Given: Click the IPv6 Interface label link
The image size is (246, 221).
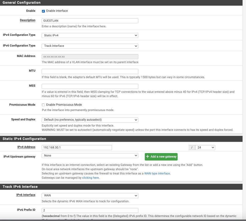Looking at the screenshot, I should click(x=26, y=195).
